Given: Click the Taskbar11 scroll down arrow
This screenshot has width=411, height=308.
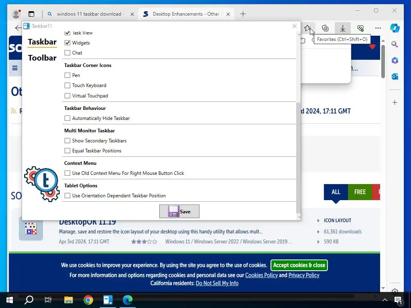Looking at the screenshot, I should tap(299, 217).
